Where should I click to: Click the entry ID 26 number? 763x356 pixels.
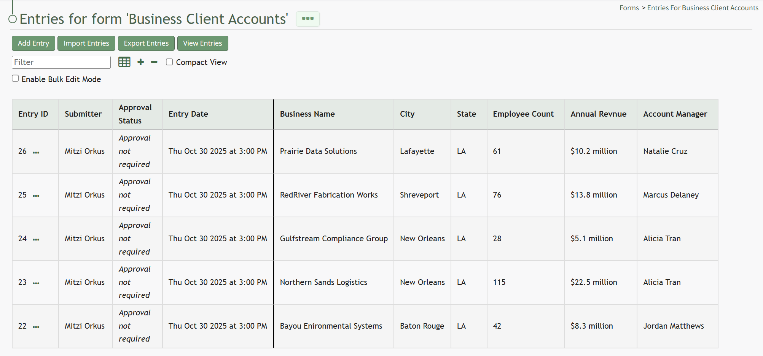22,151
